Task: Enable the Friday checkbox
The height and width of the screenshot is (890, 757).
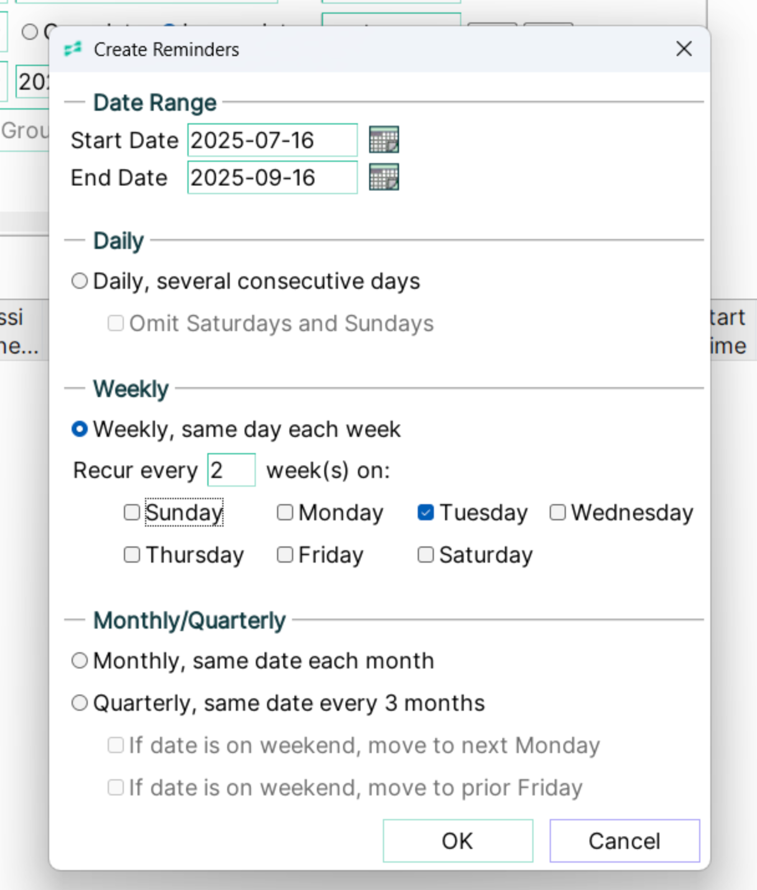Action: click(285, 555)
